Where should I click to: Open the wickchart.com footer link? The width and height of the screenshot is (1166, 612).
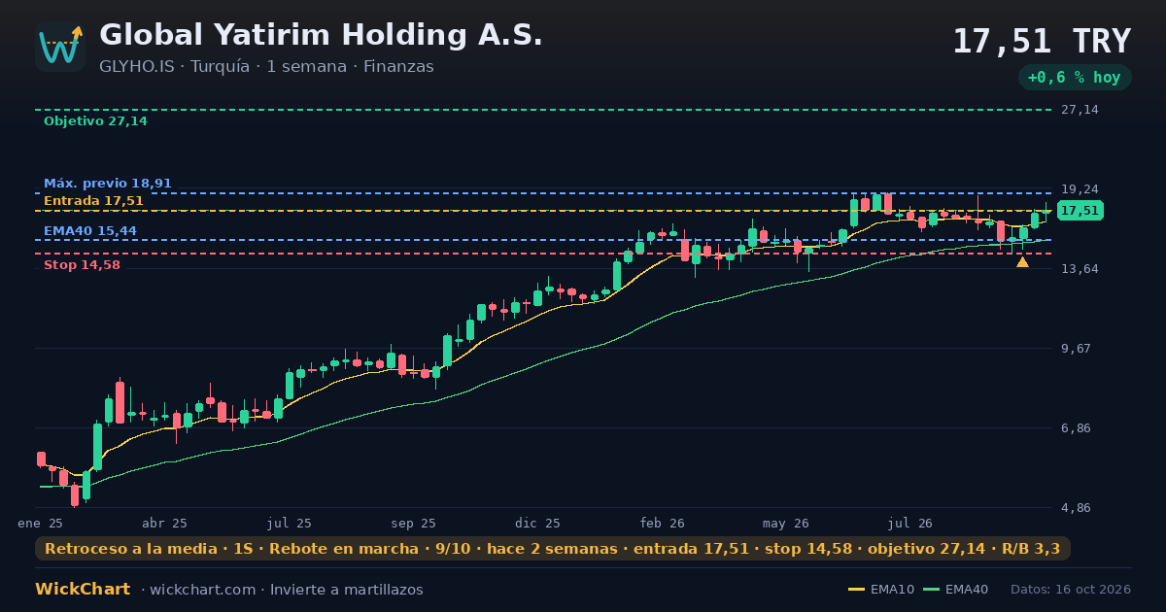click(x=201, y=590)
